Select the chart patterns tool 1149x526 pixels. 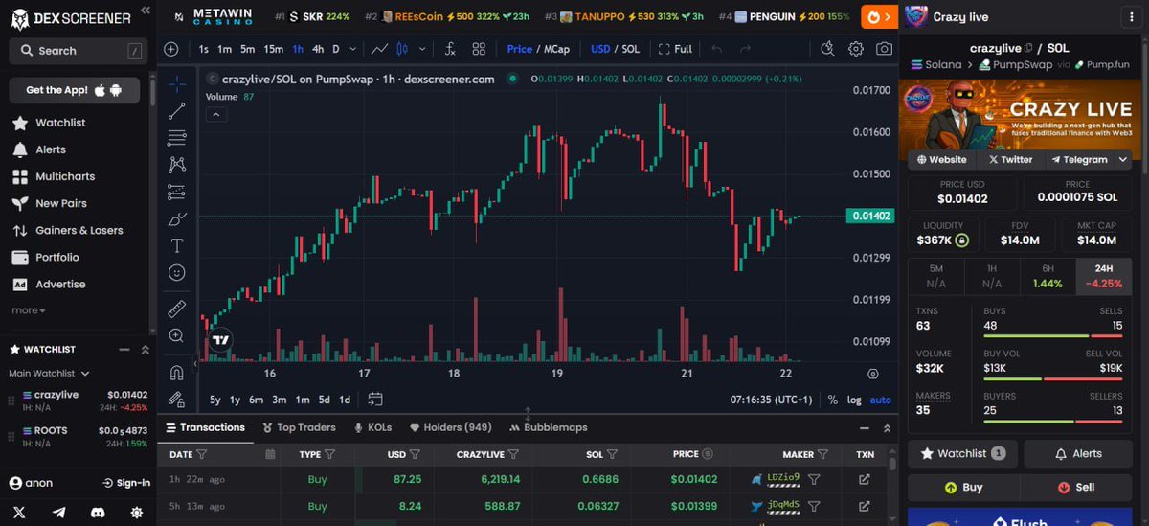pyautogui.click(x=176, y=165)
